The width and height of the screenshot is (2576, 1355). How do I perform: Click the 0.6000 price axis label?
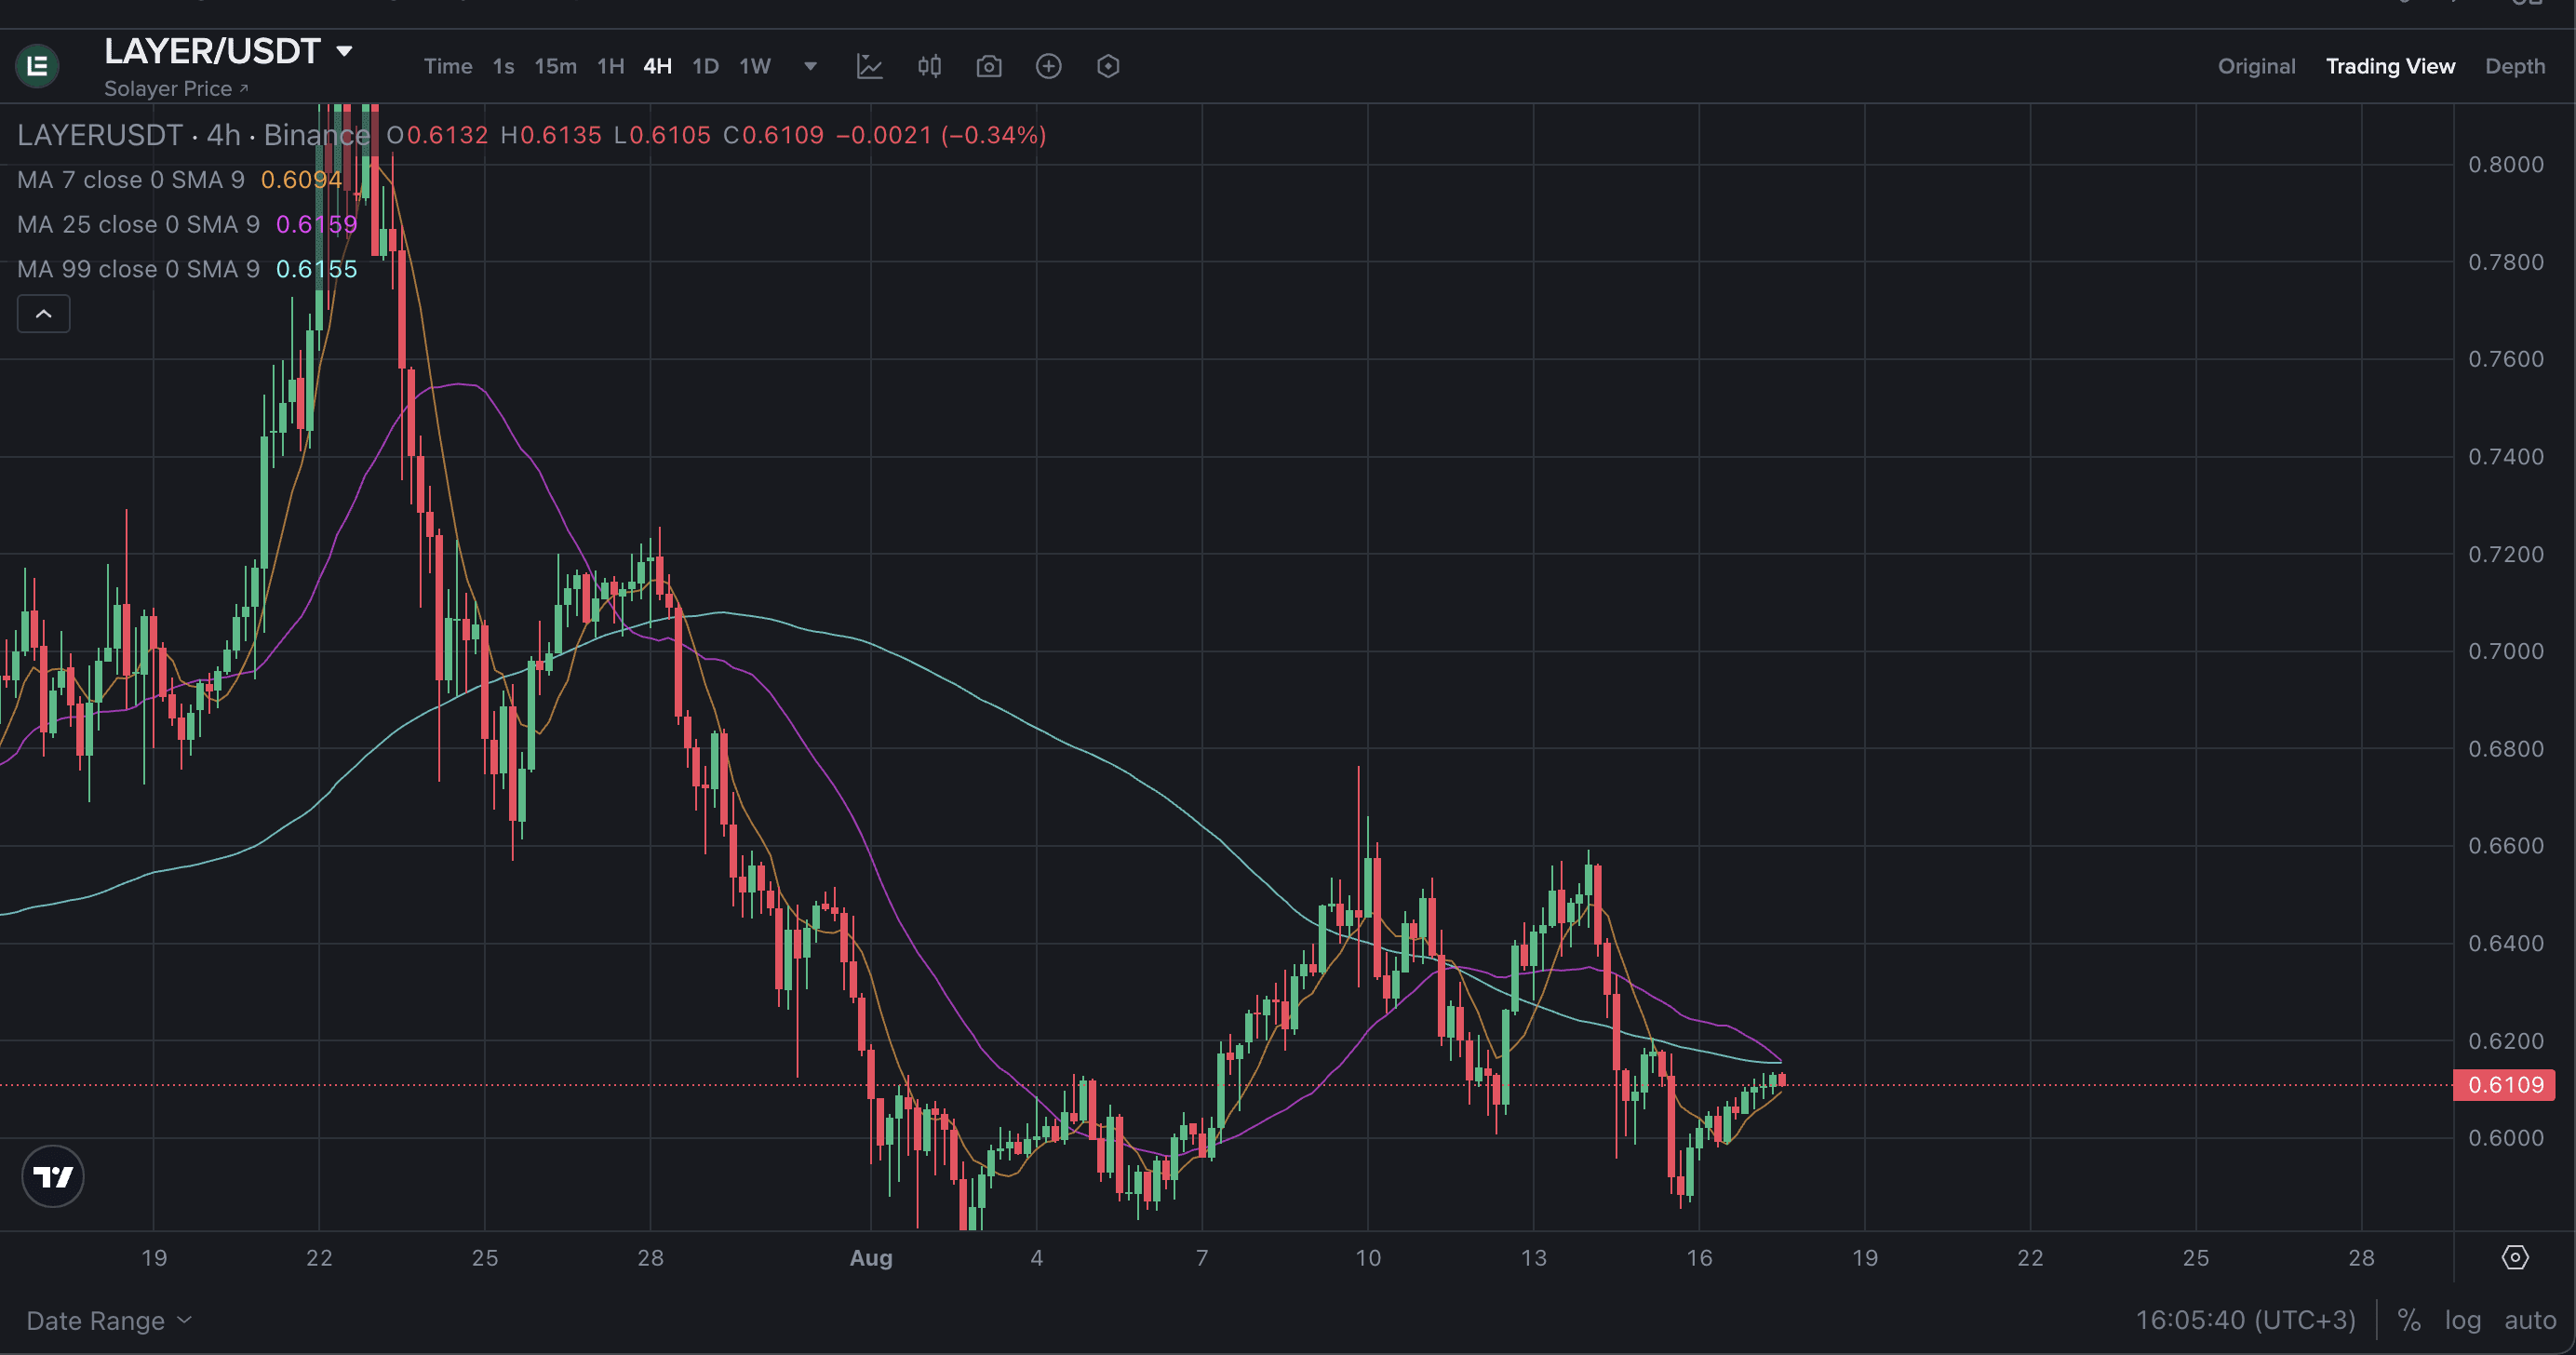coord(2506,1138)
